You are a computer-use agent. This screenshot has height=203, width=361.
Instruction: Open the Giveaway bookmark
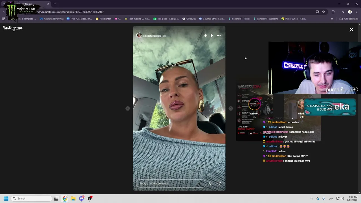189,19
